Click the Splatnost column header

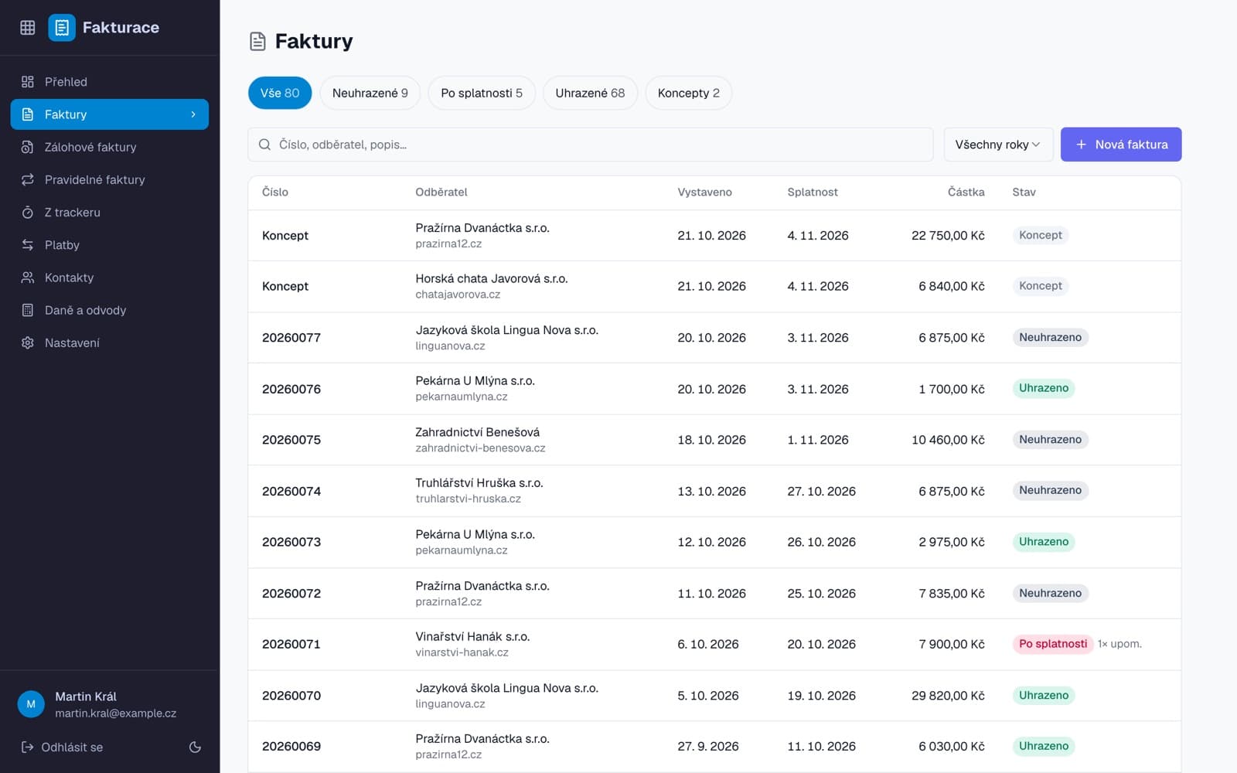coord(813,192)
